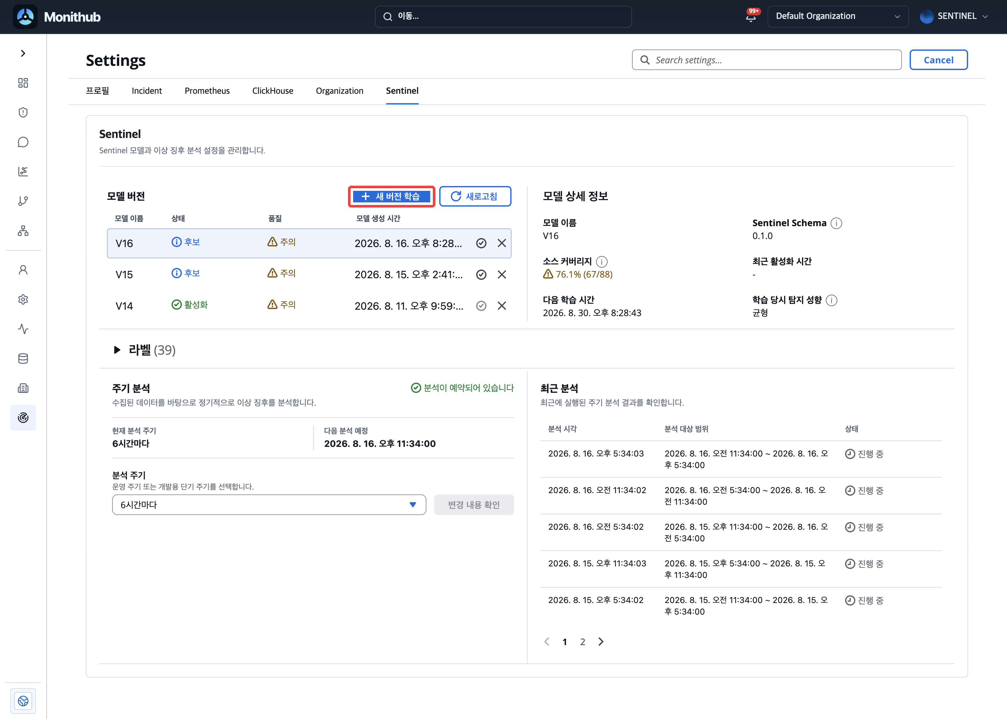Click the bottom sidebar globe icon
Image resolution: width=1007 pixels, height=719 pixels.
tap(23, 701)
